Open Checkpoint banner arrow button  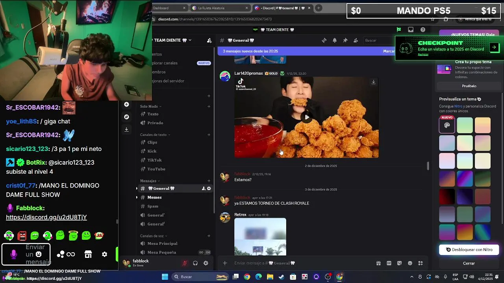click(494, 48)
